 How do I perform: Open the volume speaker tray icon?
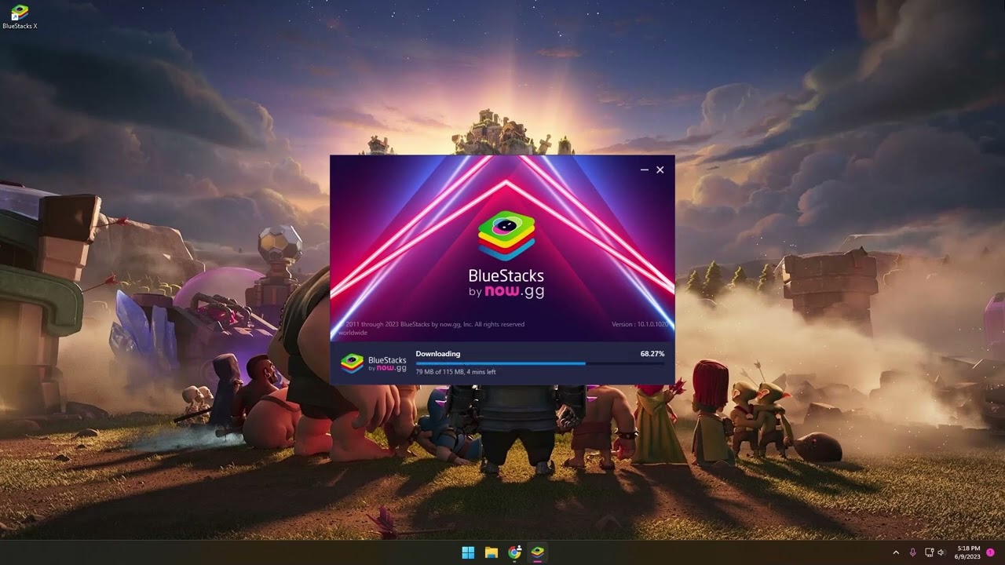click(941, 552)
